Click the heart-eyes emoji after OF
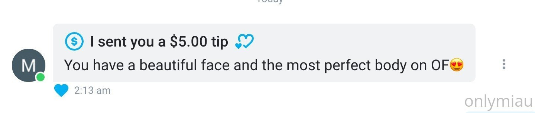 pyautogui.click(x=457, y=65)
